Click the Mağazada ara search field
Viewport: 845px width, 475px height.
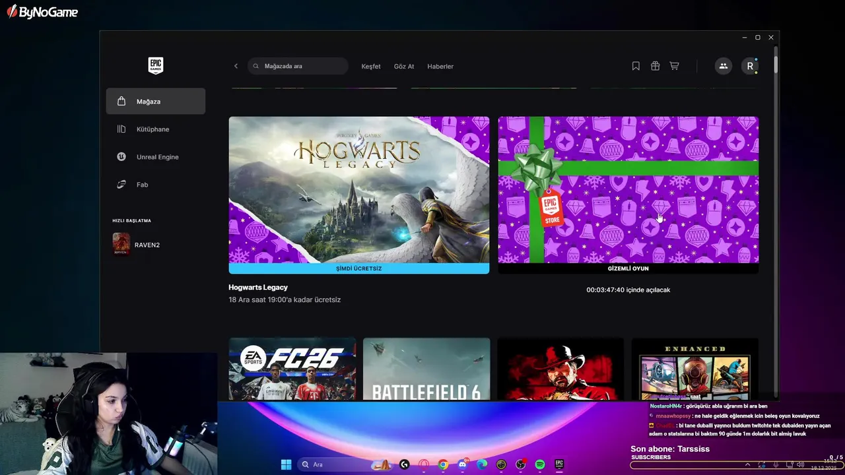point(298,66)
